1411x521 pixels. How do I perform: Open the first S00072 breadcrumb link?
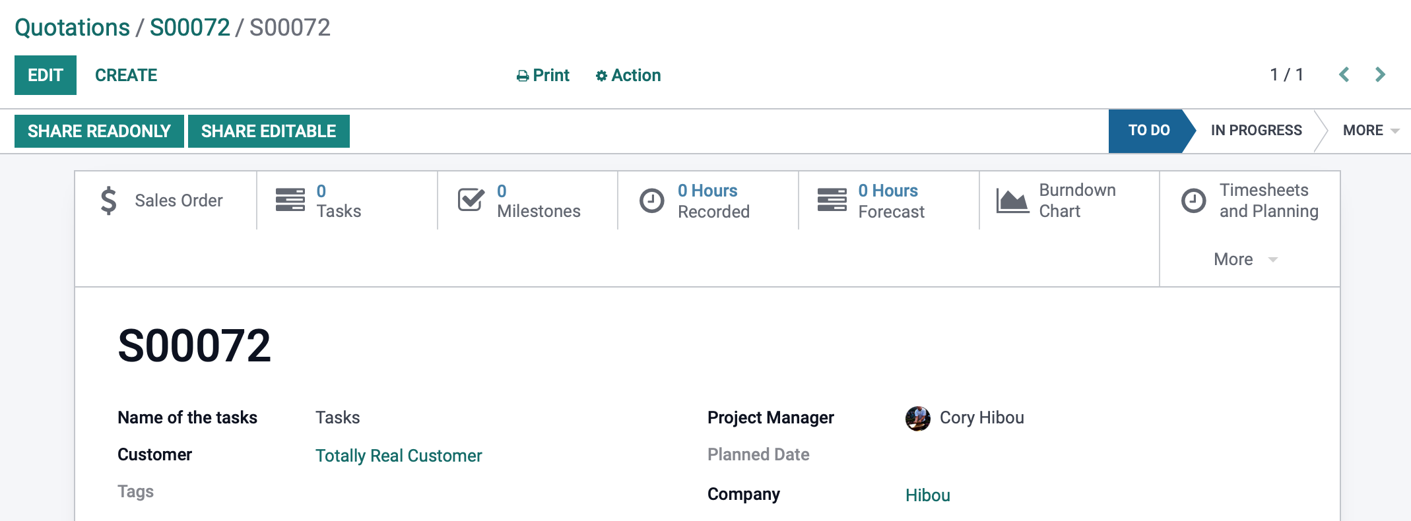[x=190, y=28]
